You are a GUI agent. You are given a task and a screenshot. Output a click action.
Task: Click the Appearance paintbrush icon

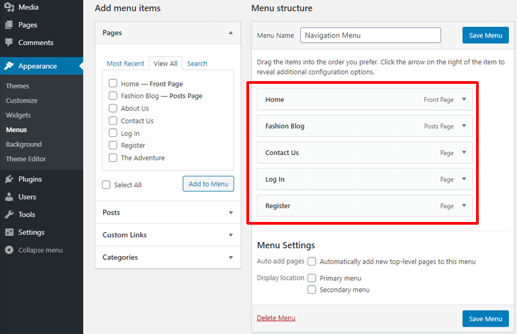(x=9, y=66)
